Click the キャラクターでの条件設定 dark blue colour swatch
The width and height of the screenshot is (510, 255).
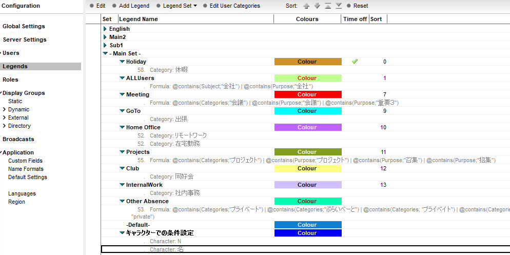pyautogui.click(x=308, y=233)
